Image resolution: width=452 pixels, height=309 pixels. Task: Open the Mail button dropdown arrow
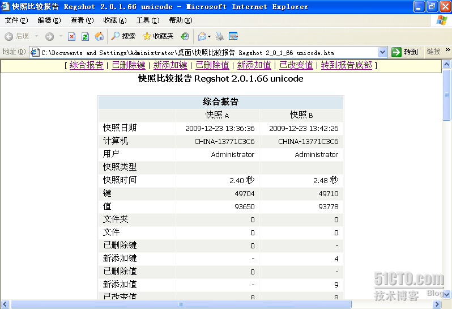[x=209, y=36]
